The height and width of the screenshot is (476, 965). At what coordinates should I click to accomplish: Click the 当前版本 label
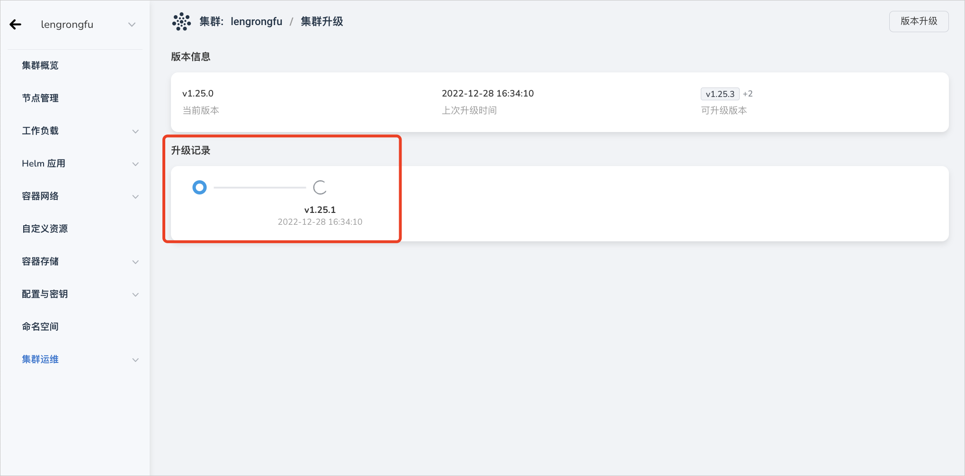tap(201, 110)
